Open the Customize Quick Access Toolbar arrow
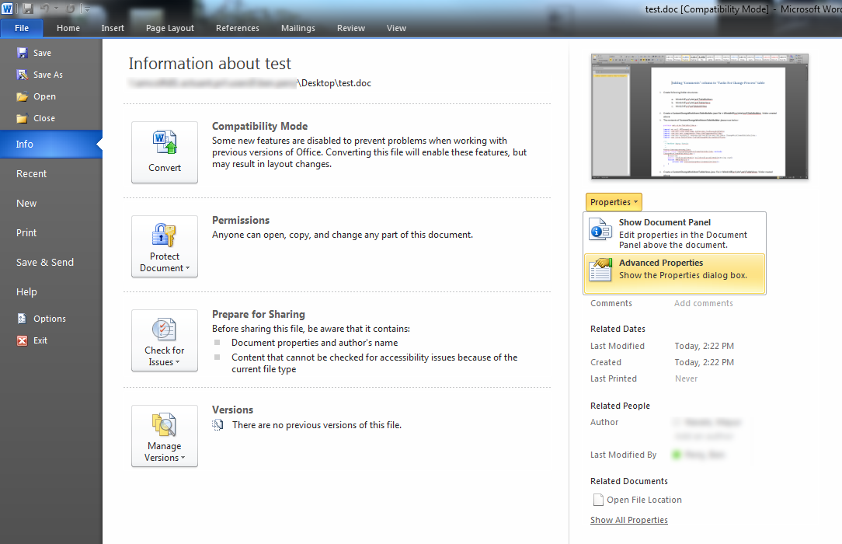This screenshot has height=544, width=842. point(86,9)
